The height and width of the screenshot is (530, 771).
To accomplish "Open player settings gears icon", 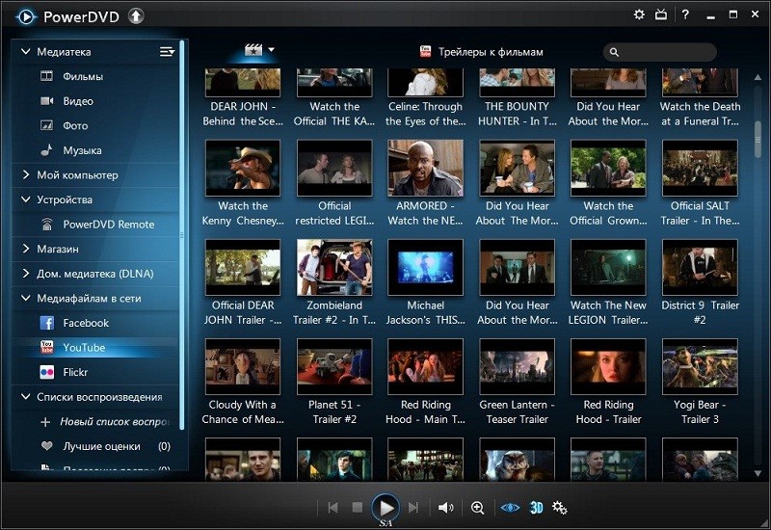I will (559, 507).
